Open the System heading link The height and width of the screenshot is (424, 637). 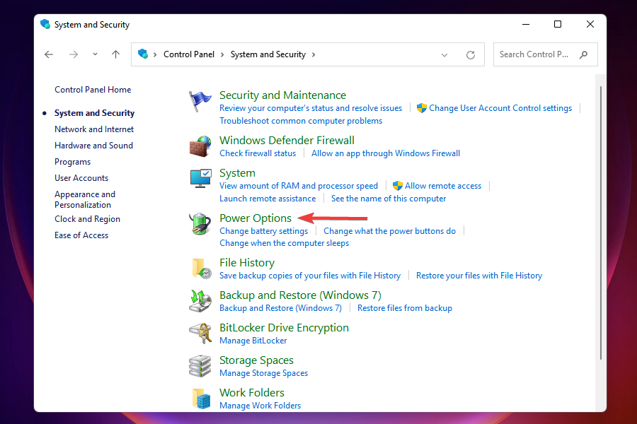237,173
